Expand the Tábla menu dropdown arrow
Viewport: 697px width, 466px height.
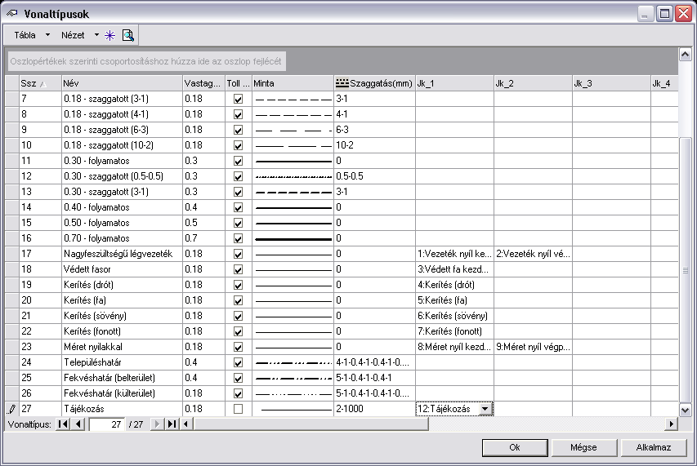coord(47,35)
